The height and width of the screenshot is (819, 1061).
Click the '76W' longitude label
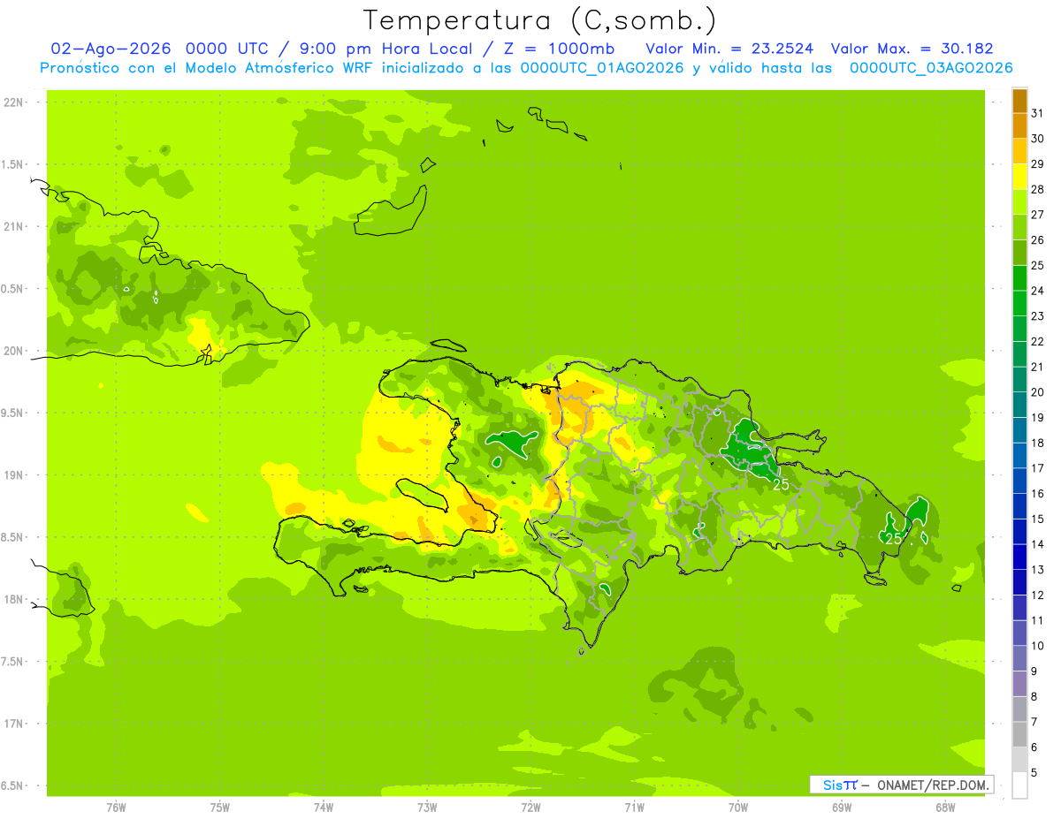tap(116, 807)
